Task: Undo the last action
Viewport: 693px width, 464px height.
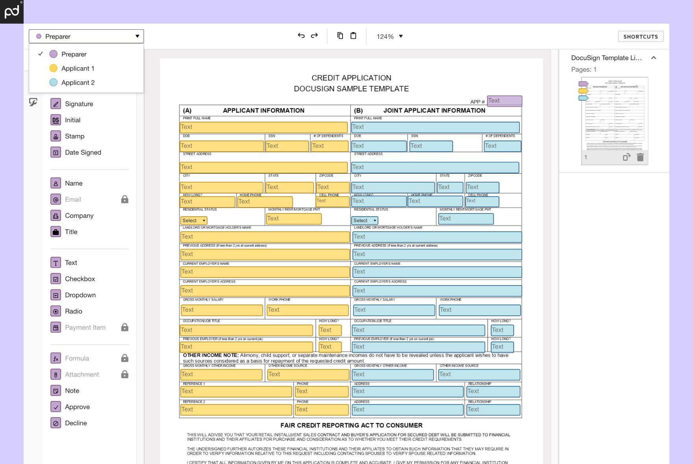Action: coord(300,36)
